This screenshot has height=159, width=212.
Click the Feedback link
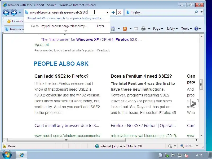pos(103,50)
